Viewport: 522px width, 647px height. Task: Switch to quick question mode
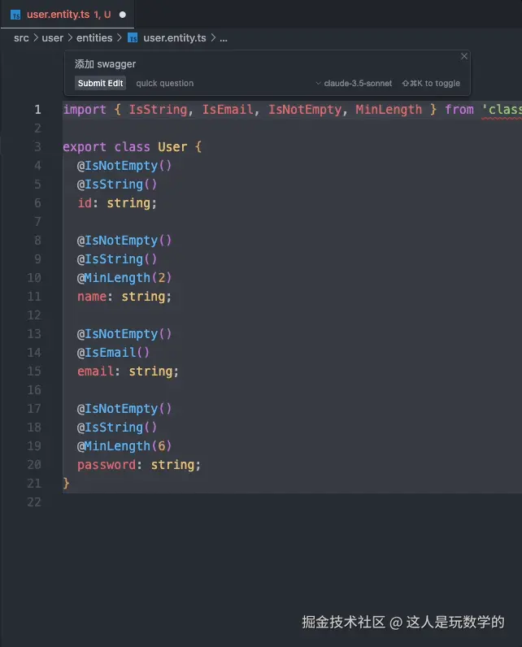coord(164,84)
